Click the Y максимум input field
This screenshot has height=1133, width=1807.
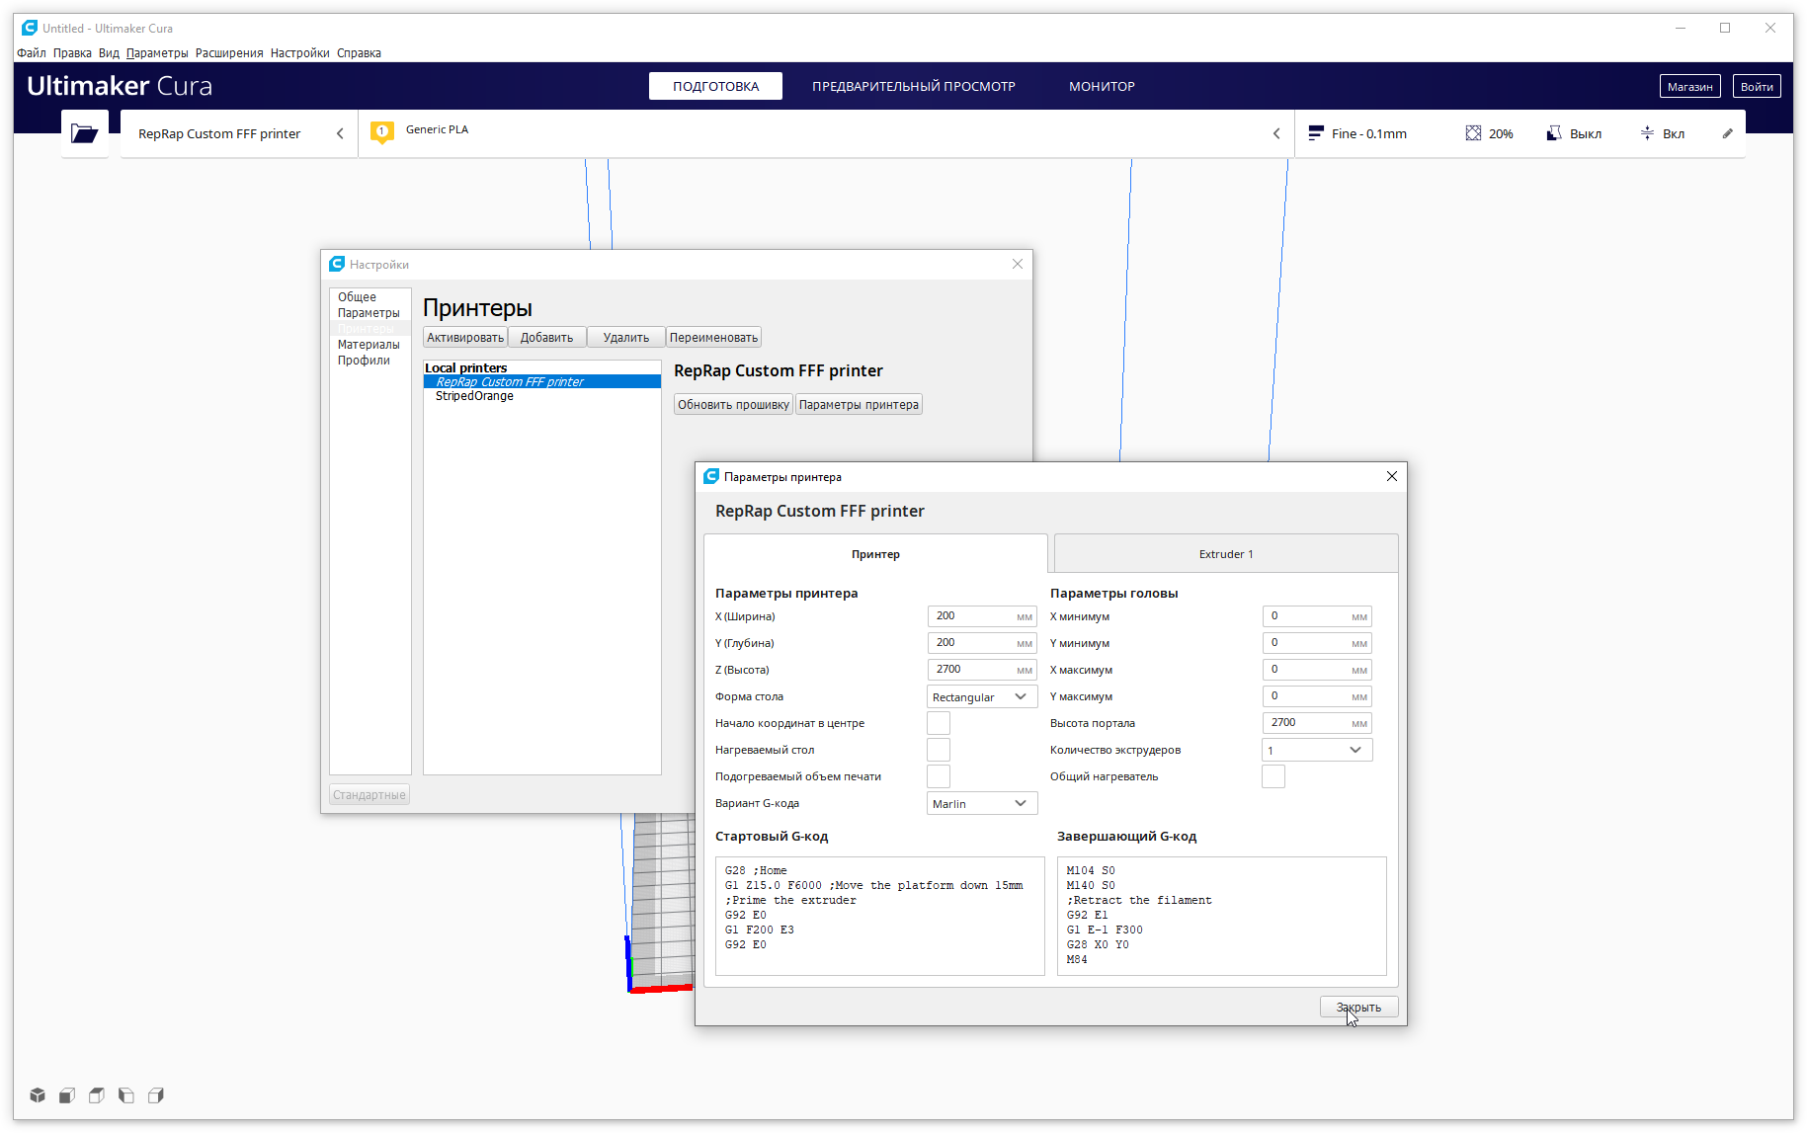1317,696
